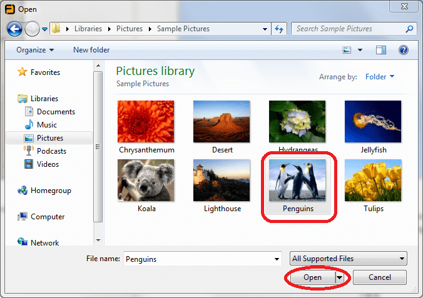Select the Jellyfish thumbnail
The image size is (423, 298).
373,122
